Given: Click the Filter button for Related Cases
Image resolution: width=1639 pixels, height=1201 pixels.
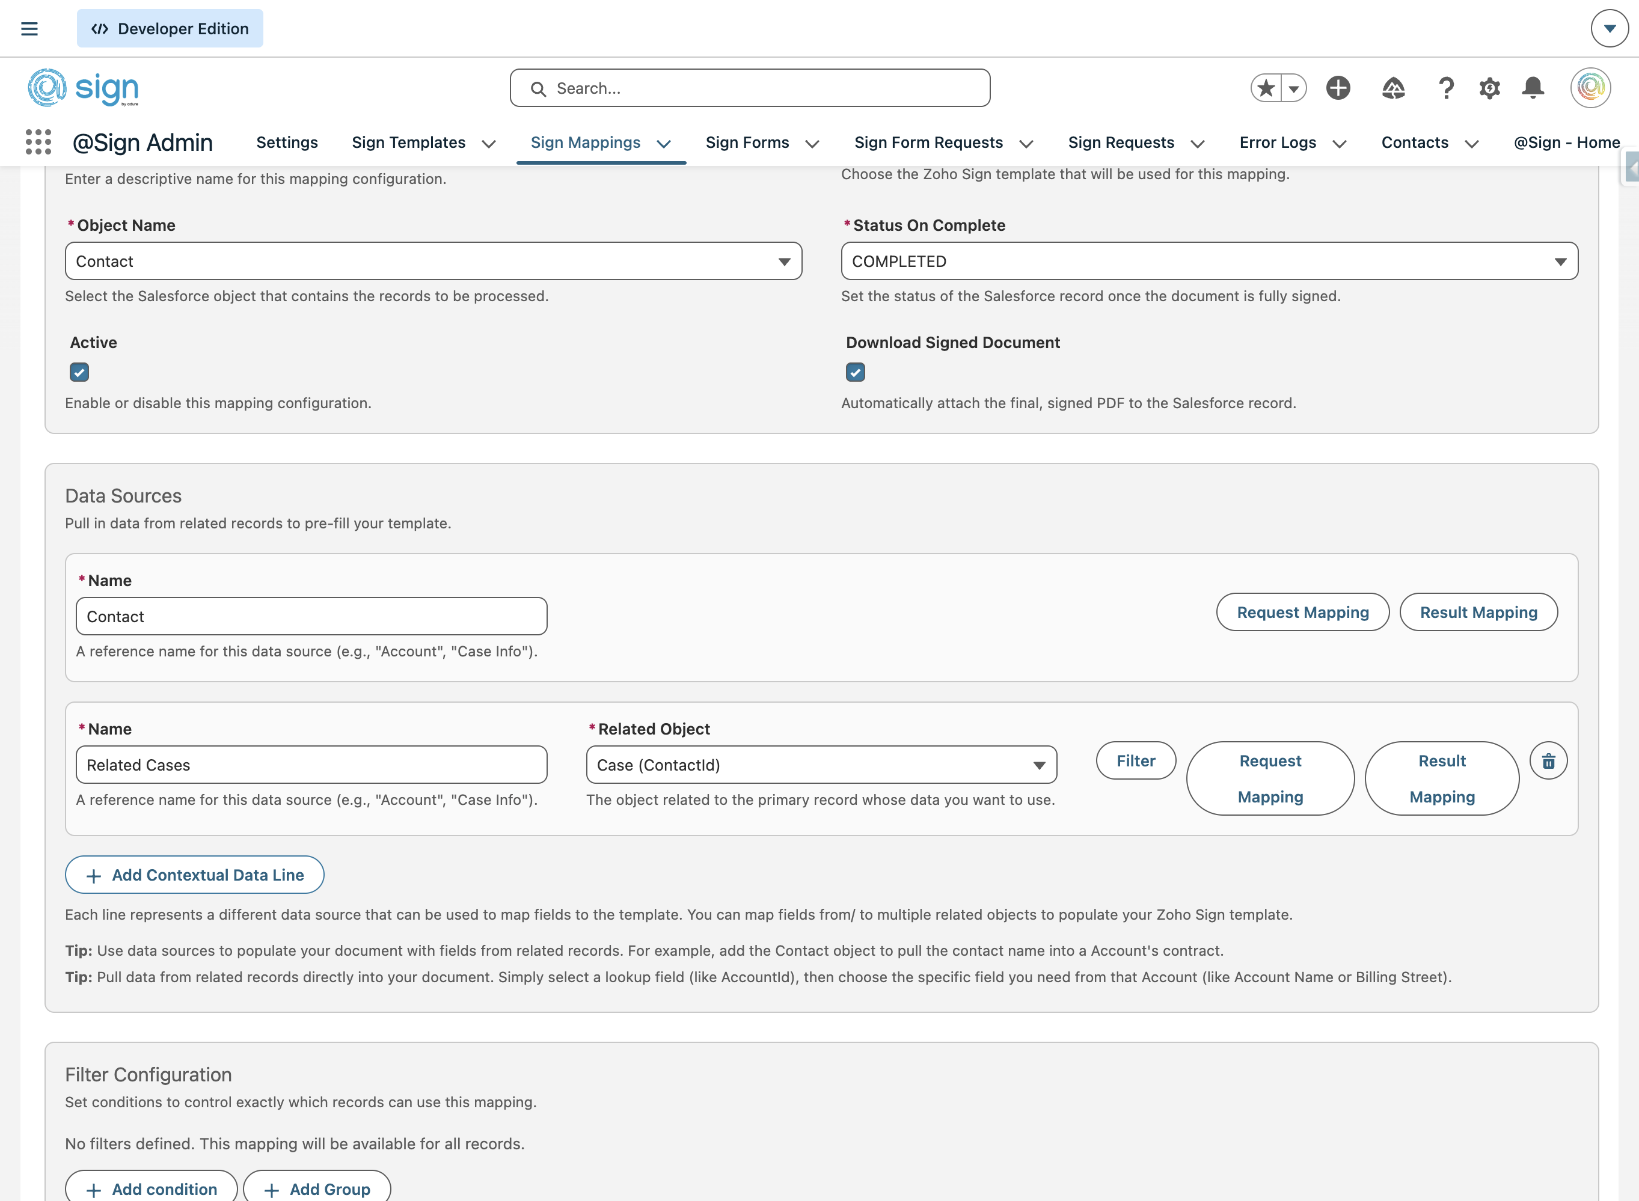Looking at the screenshot, I should [1135, 760].
